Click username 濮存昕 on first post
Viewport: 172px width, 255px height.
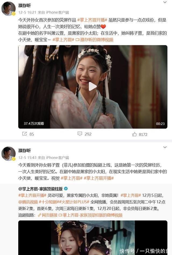click(24, 6)
